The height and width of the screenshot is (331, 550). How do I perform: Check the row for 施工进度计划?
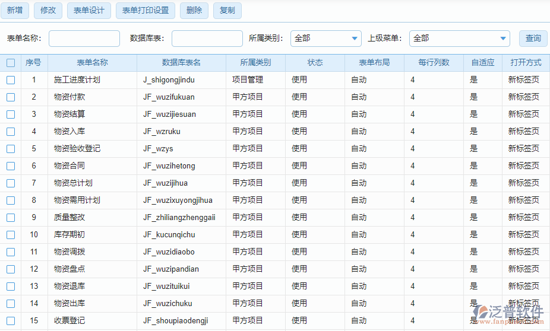coord(11,80)
